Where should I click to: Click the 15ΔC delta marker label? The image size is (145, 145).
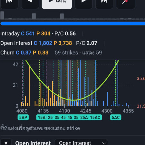[95, 117]
